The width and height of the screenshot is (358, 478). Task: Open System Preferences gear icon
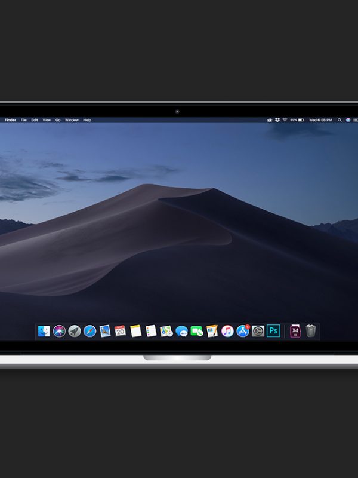click(x=258, y=331)
